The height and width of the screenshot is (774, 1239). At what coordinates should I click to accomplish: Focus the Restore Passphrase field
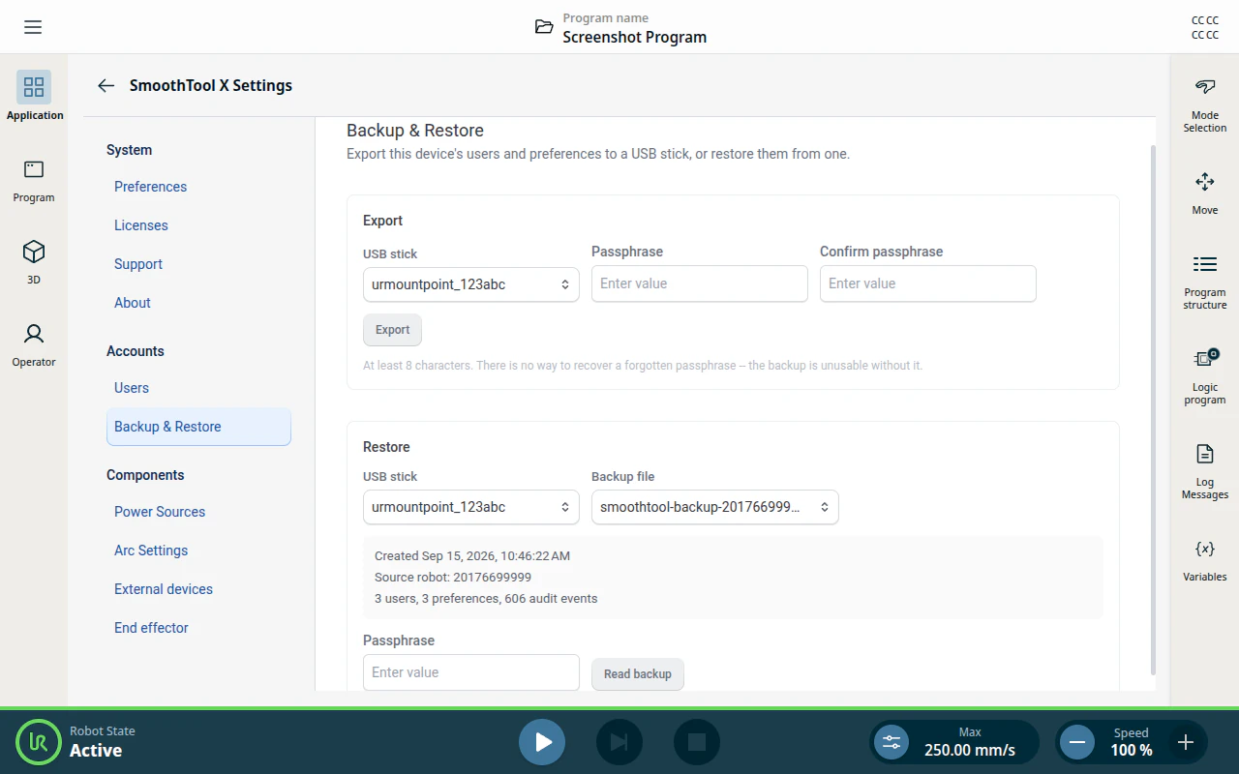[471, 672]
